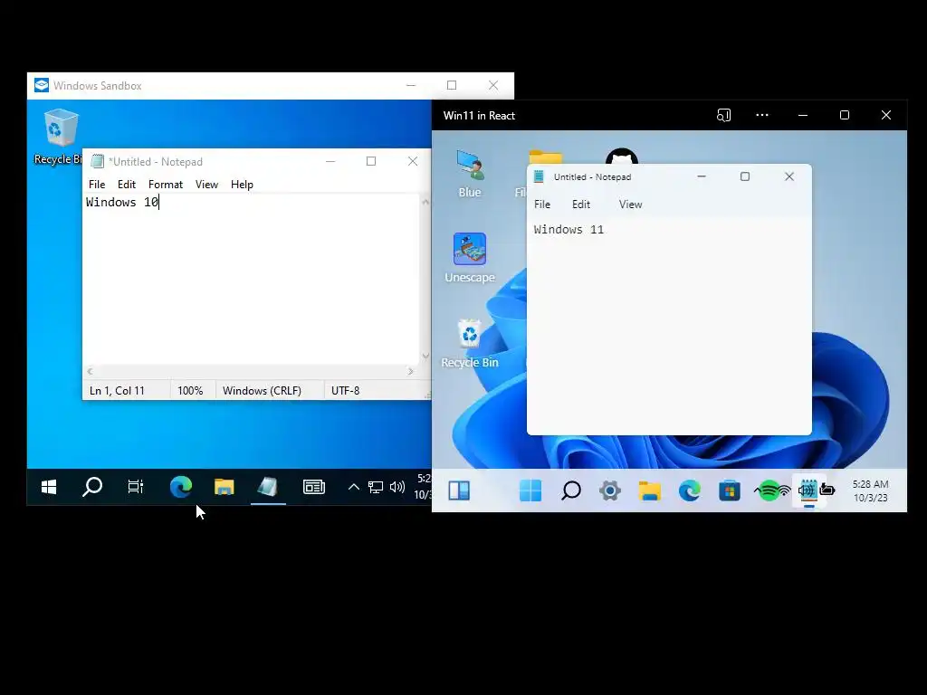Maximize the Win11 Notepad window

point(745,176)
